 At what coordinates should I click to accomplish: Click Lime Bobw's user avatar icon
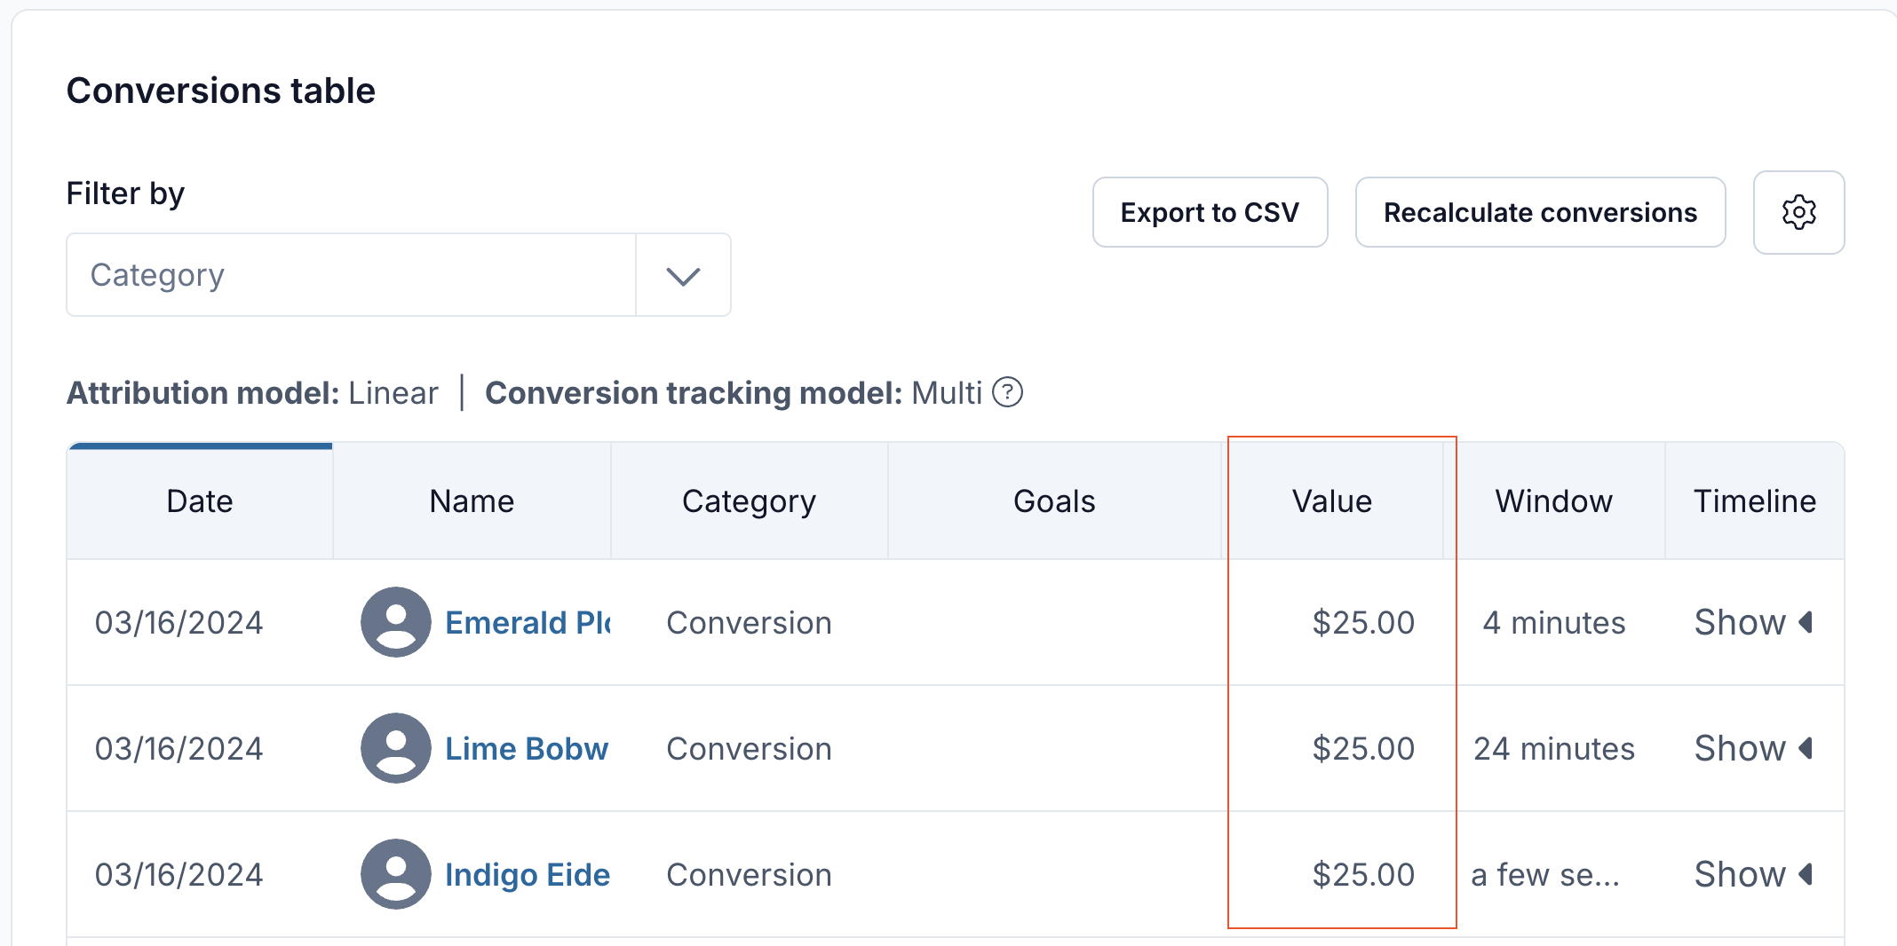[x=395, y=748]
